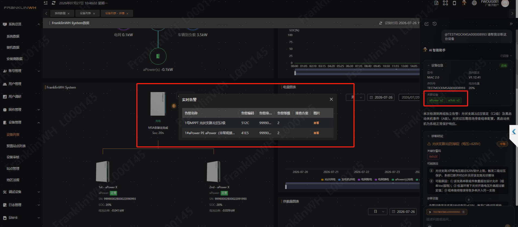Open 系统数据 in the sidebar
The height and width of the screenshot is (227, 518).
pyautogui.click(x=13, y=36)
